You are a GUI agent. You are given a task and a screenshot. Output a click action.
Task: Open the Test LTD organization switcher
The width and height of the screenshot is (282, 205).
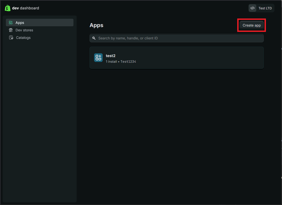[x=261, y=8]
